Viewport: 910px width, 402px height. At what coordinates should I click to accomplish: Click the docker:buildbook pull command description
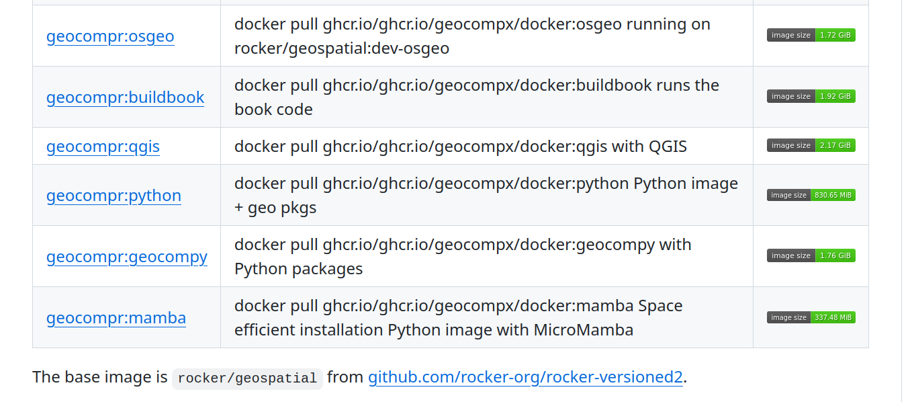click(x=476, y=97)
